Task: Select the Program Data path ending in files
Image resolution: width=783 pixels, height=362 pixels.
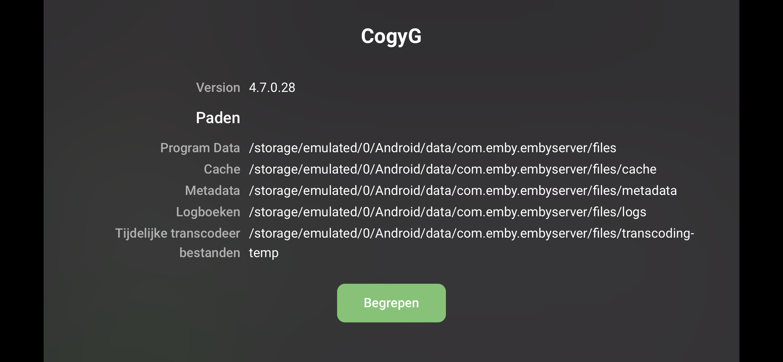Action: point(432,148)
